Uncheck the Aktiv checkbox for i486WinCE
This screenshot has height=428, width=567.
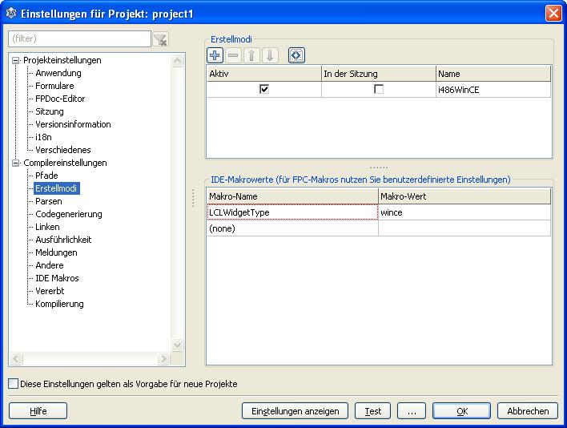pos(264,90)
